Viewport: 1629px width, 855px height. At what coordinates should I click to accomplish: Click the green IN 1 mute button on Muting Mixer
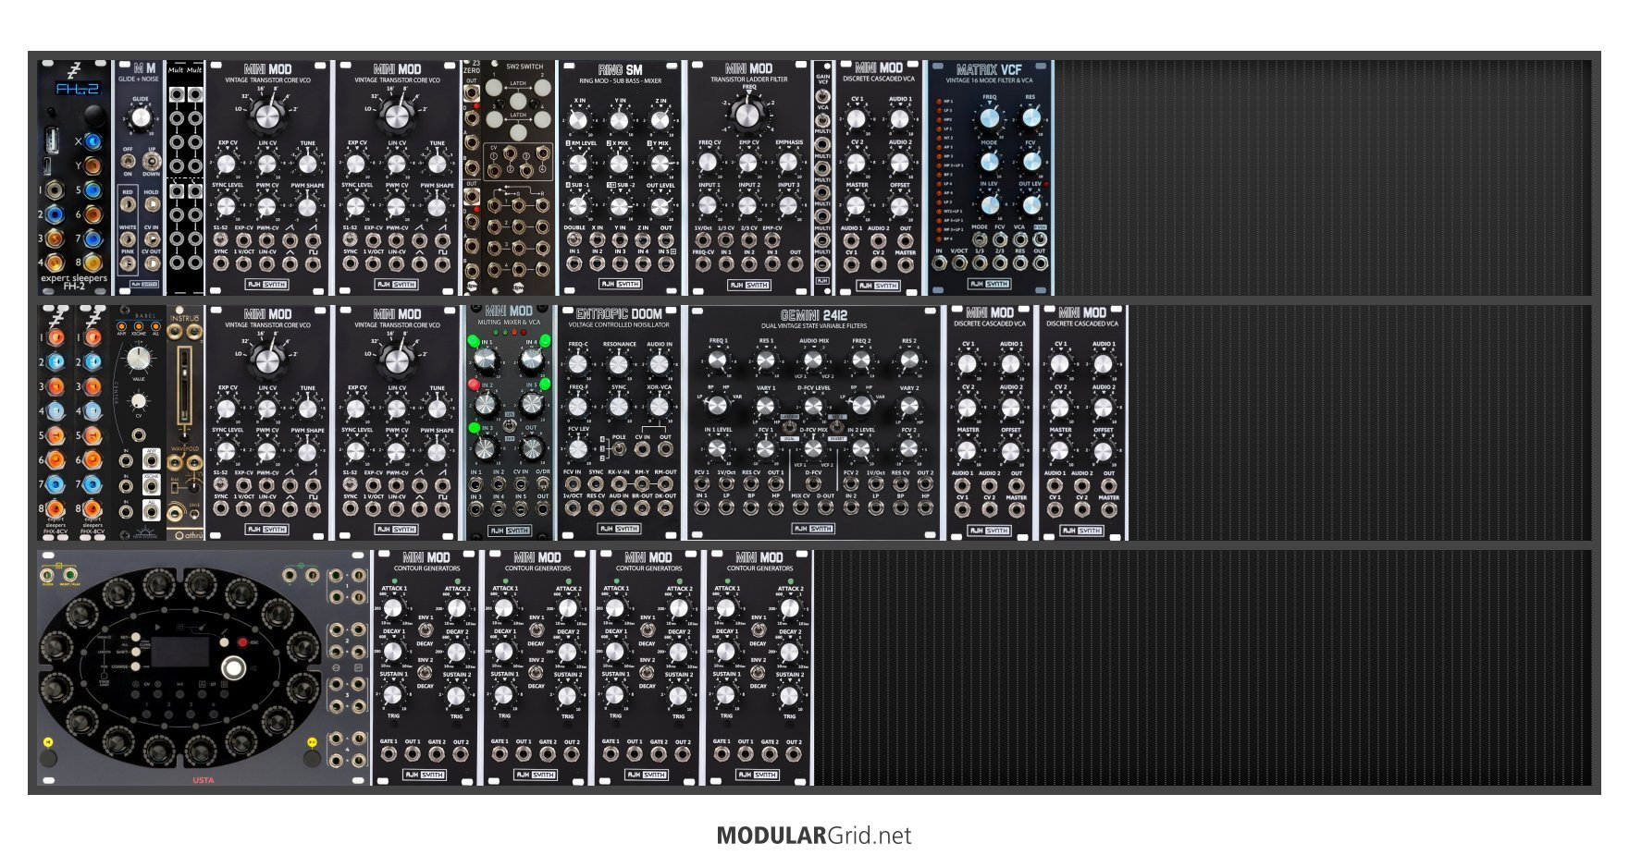click(x=474, y=341)
